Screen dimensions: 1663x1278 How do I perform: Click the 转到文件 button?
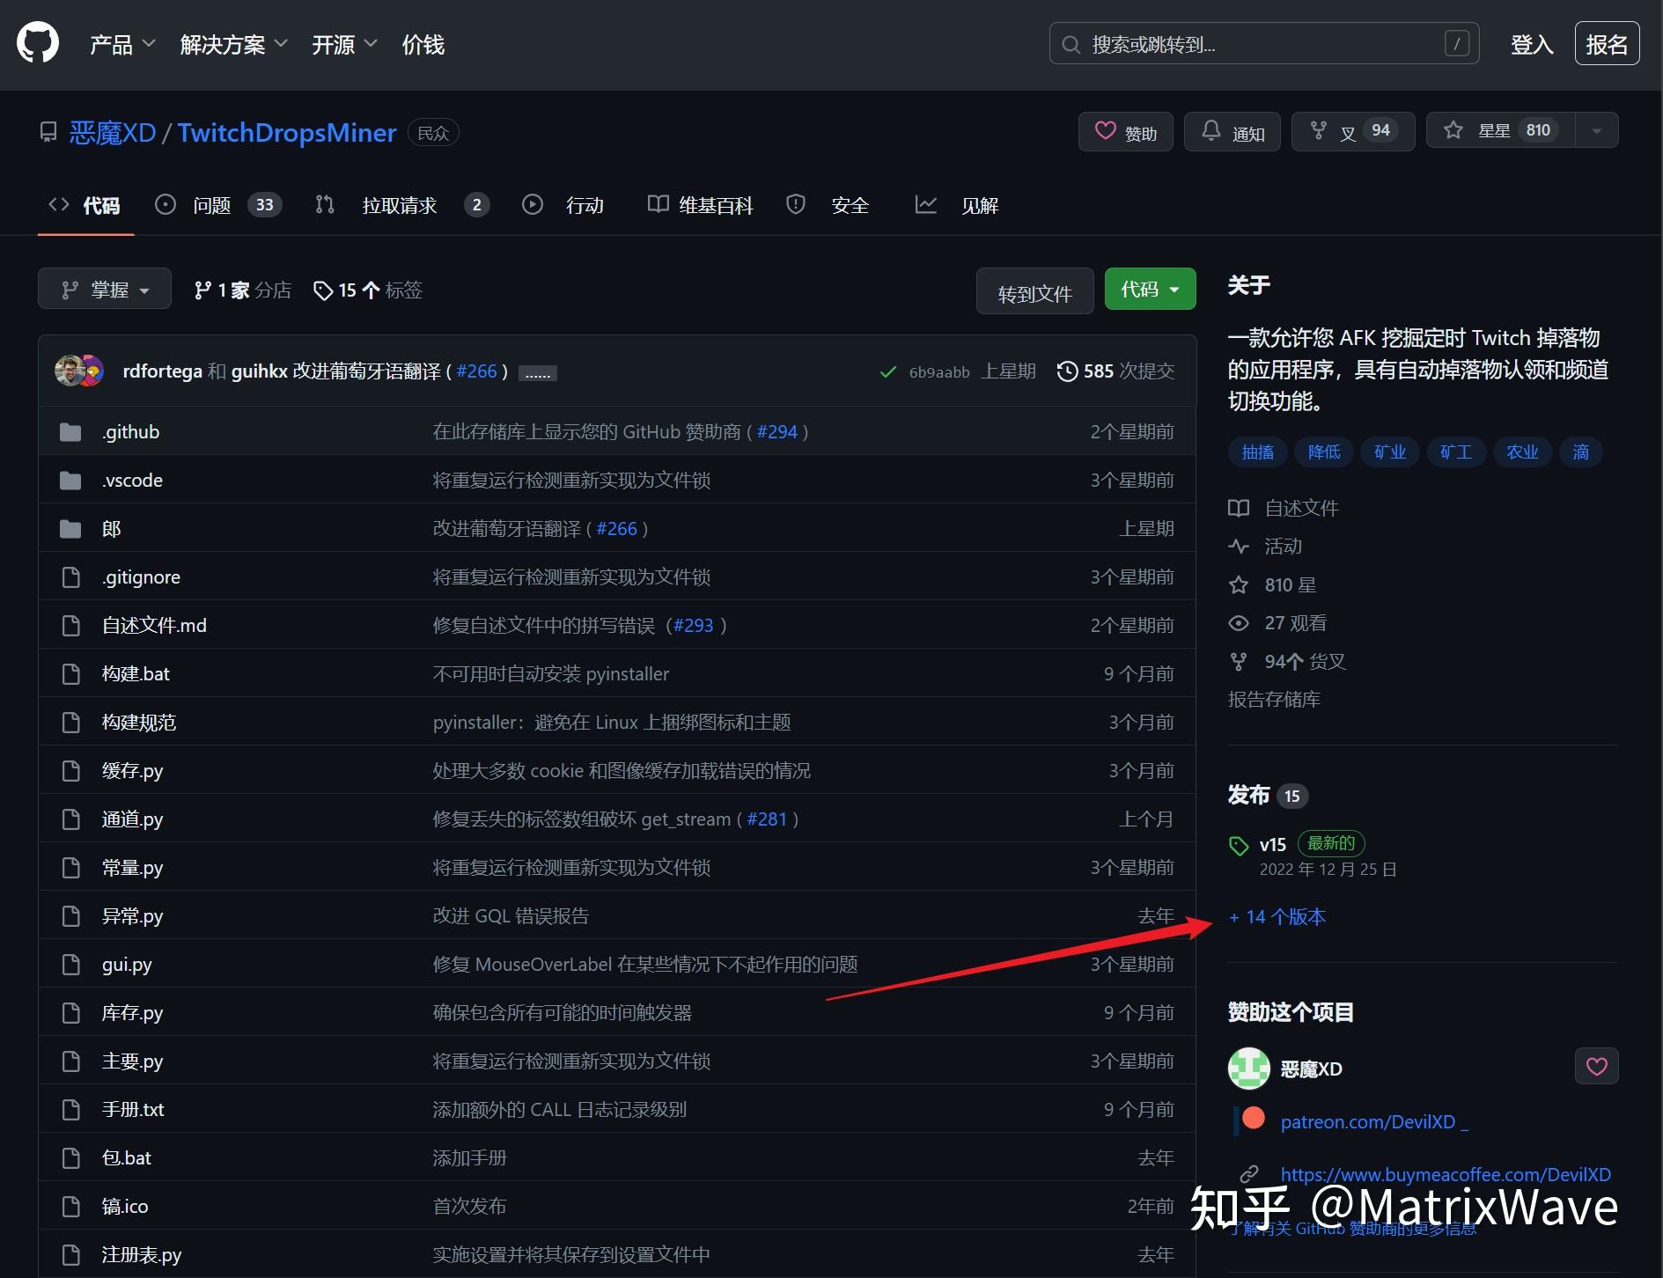1034,293
